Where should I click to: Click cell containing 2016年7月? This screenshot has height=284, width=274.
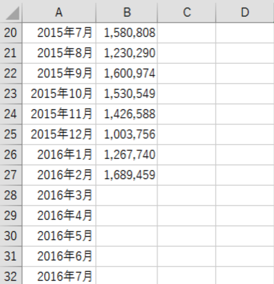pos(59,275)
